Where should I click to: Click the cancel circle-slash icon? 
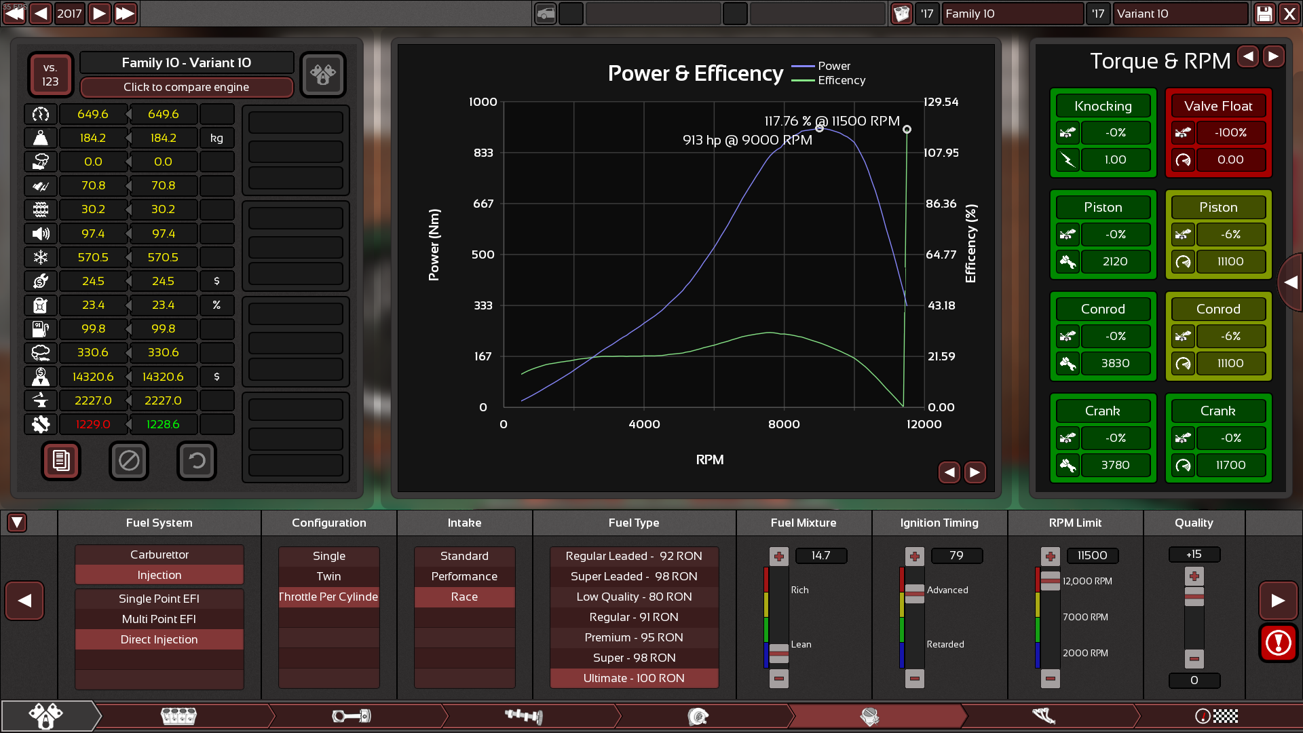click(x=129, y=461)
